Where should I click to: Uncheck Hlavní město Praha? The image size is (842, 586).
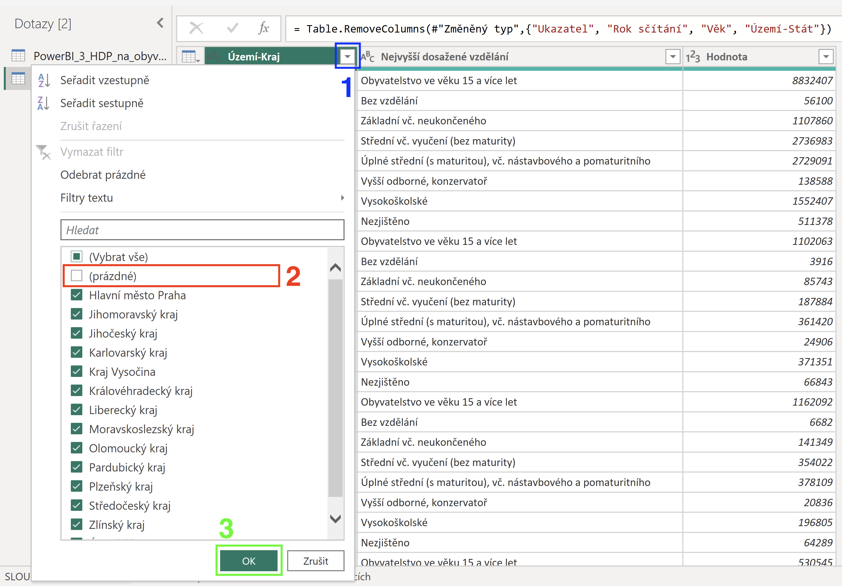[x=77, y=295]
